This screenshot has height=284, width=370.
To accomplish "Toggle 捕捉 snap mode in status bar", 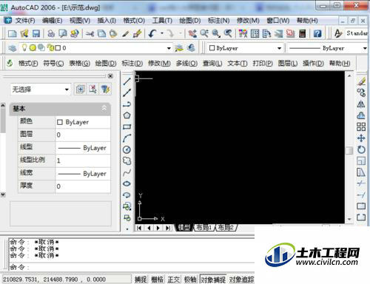I will pos(141,280).
